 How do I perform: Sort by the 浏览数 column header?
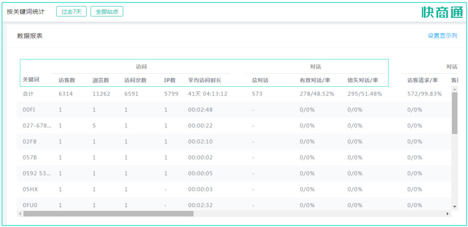click(101, 80)
